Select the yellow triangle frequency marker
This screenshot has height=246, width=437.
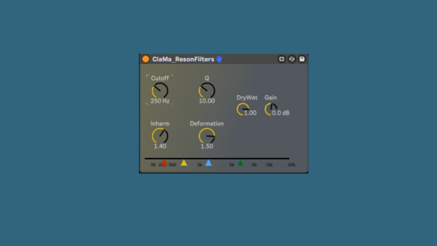[x=184, y=163]
